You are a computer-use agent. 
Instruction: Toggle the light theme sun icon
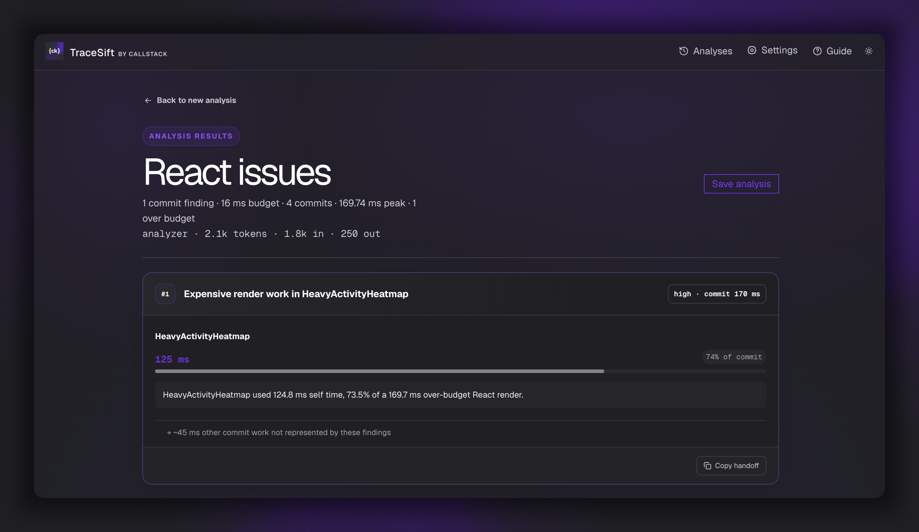click(x=869, y=51)
